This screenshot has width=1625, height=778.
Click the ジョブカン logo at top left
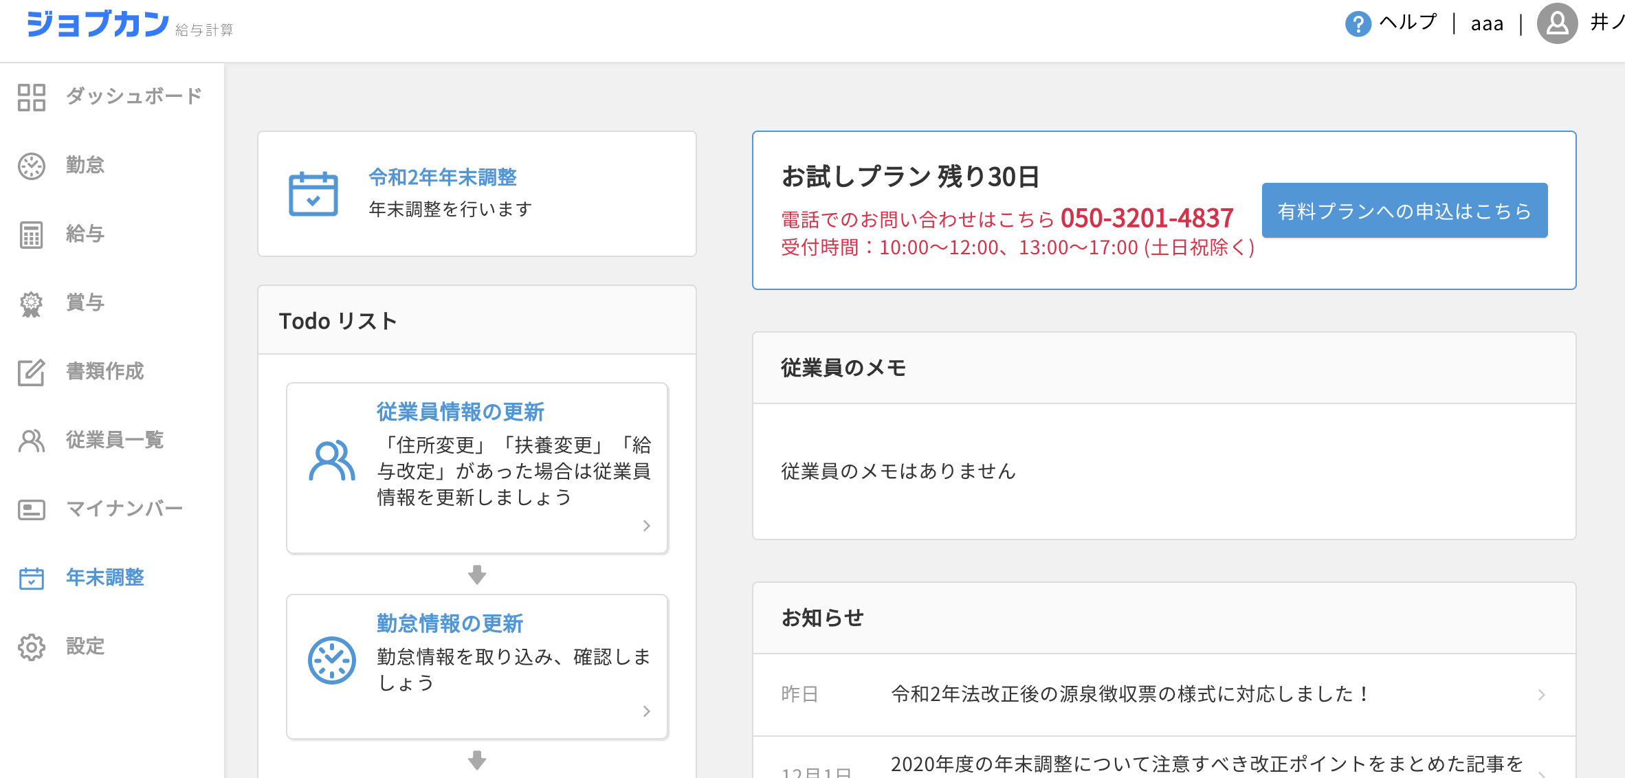click(98, 24)
